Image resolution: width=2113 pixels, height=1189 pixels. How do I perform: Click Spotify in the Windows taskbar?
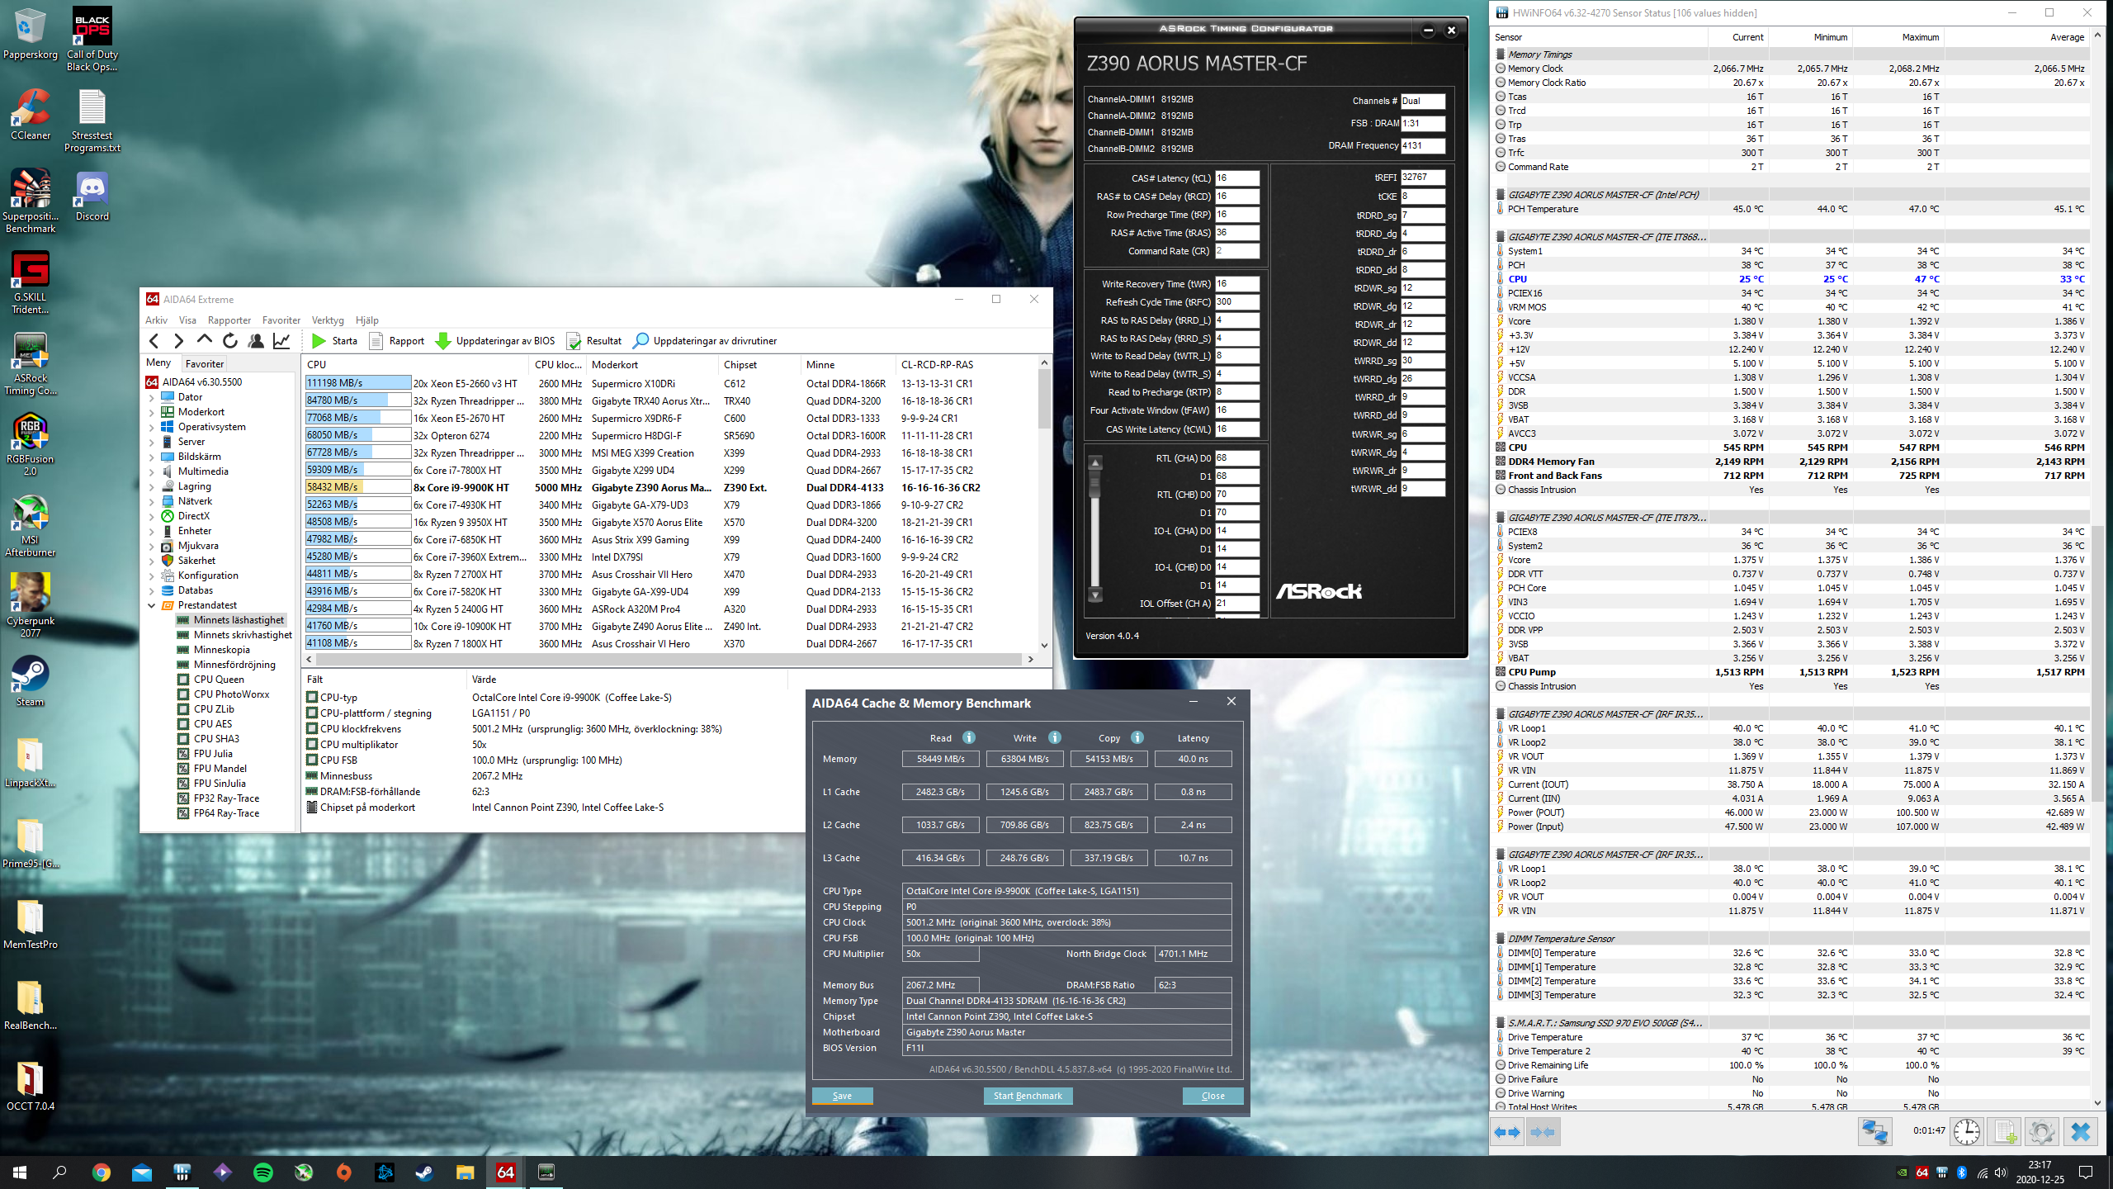pos(263,1172)
